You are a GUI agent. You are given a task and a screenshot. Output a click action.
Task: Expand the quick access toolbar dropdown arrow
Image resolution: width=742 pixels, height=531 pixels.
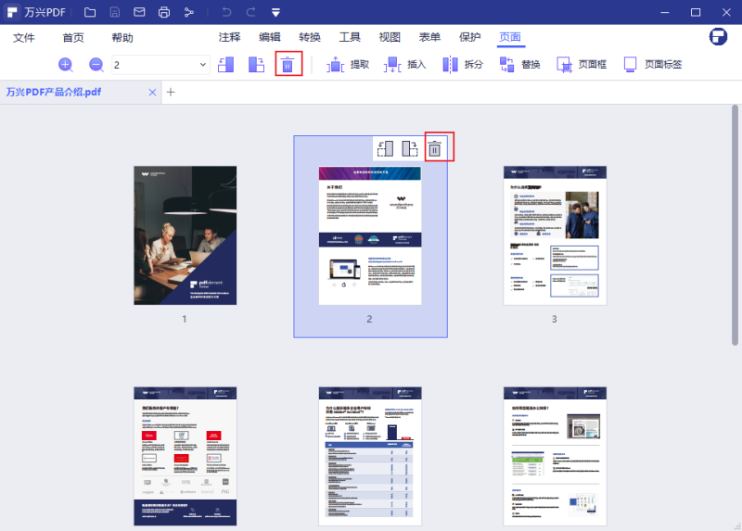click(x=276, y=12)
